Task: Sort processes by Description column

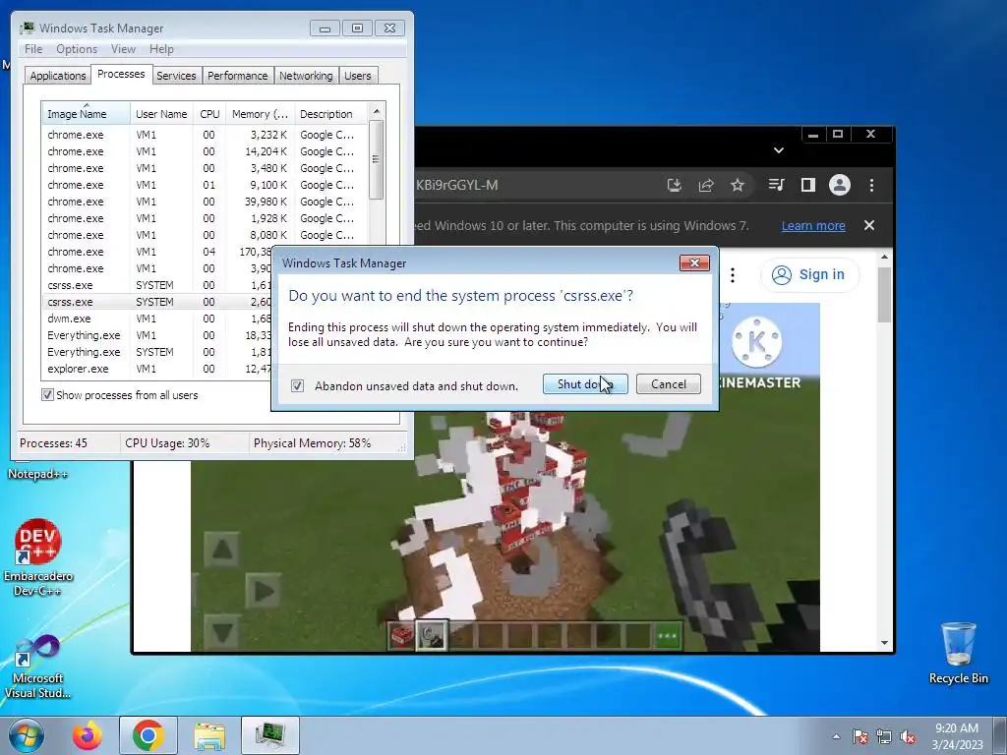Action: coord(330,114)
